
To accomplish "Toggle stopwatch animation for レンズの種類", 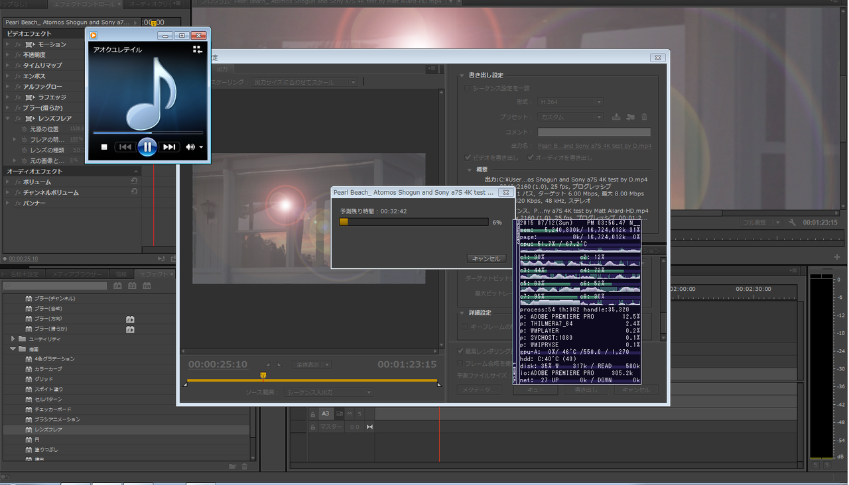I will point(25,150).
